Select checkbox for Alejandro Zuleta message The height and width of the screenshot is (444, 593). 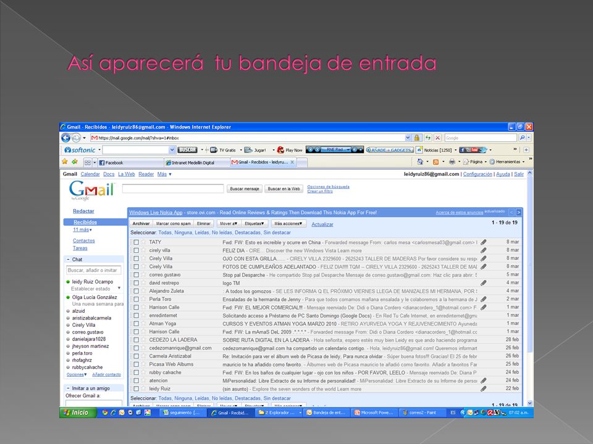[136, 291]
